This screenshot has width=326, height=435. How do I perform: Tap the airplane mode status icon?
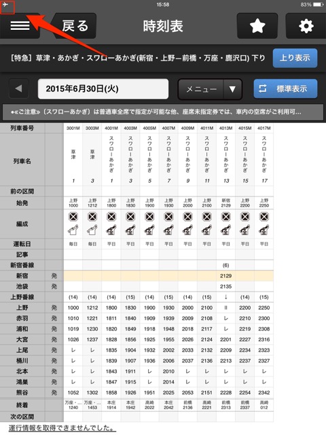pos(5,5)
